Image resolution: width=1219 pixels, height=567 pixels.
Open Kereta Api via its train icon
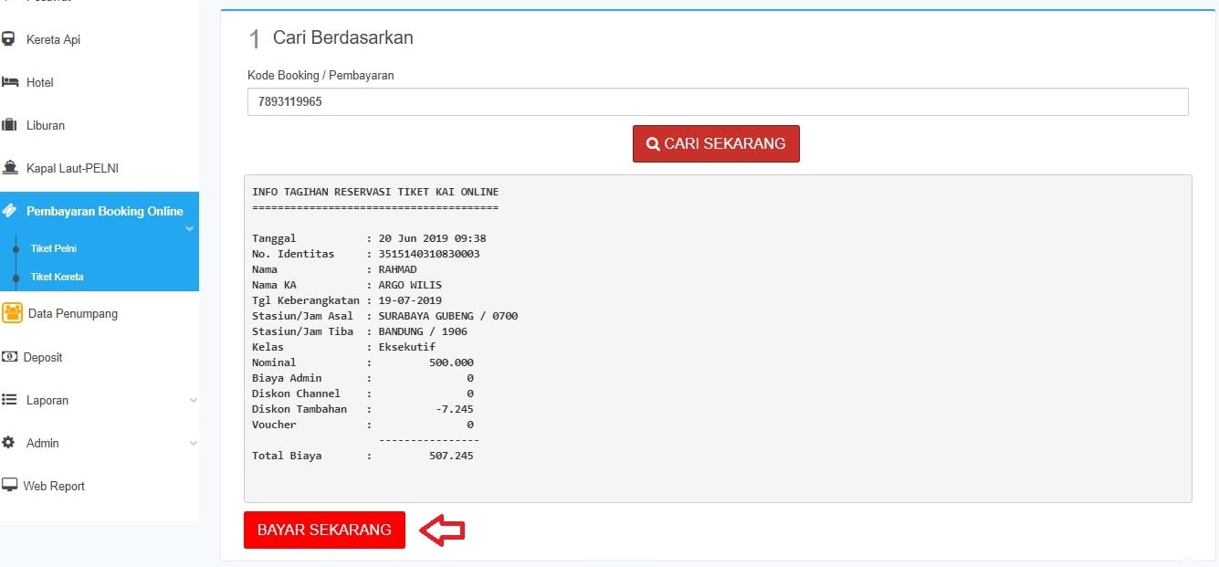click(x=8, y=39)
